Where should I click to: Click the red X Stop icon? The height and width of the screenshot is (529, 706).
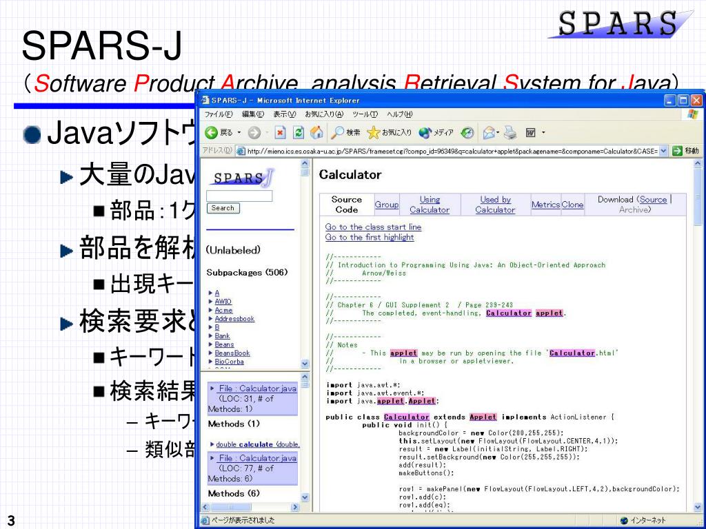tap(280, 133)
